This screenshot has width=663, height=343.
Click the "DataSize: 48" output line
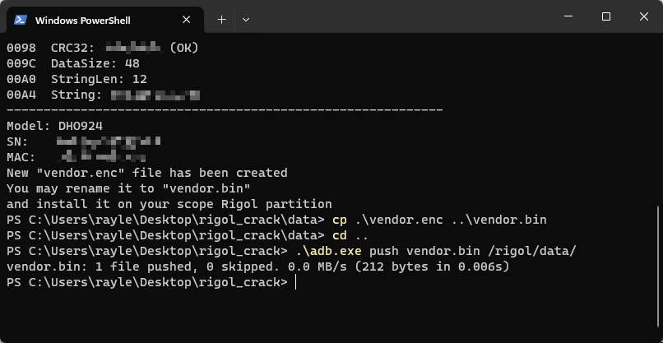tap(73, 63)
